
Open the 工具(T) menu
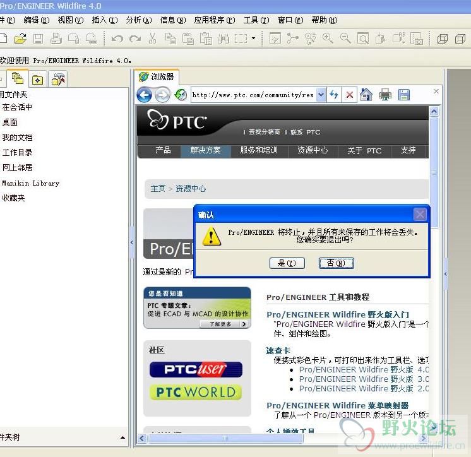coord(256,20)
